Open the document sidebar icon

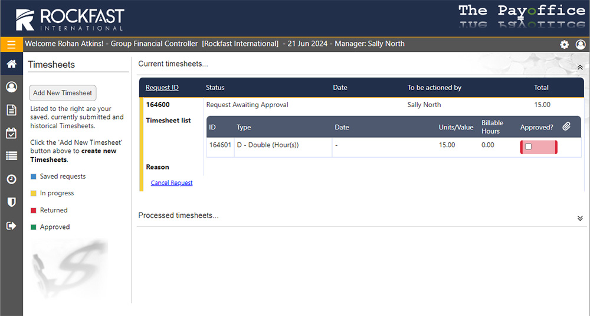coord(11,110)
